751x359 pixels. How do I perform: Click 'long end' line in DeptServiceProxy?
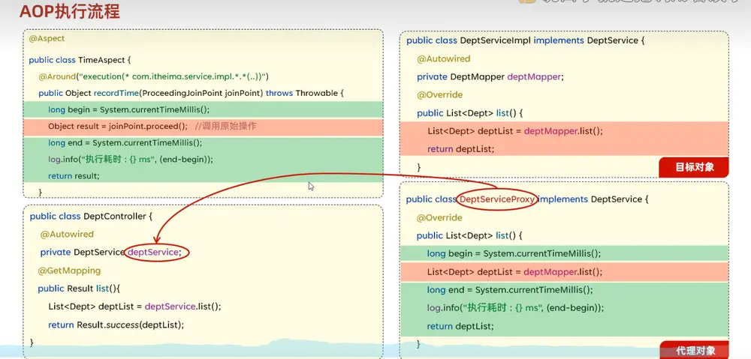[x=510, y=290]
